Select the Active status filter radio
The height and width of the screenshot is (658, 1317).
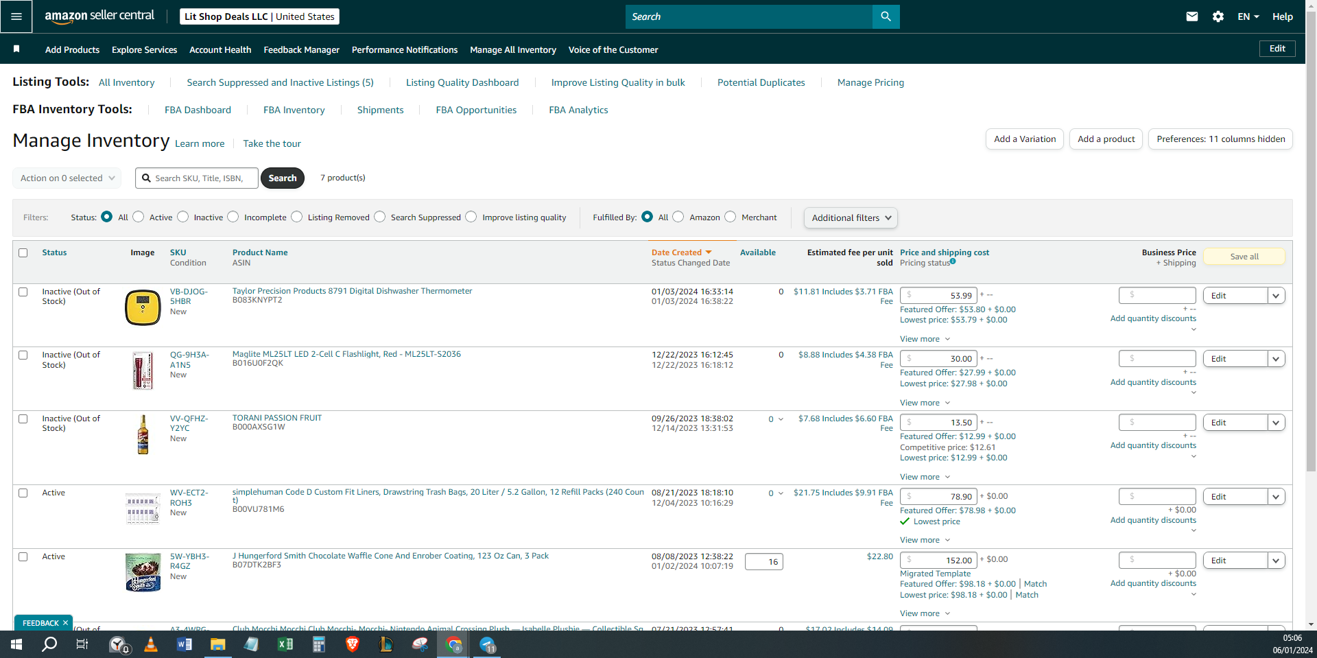(139, 217)
